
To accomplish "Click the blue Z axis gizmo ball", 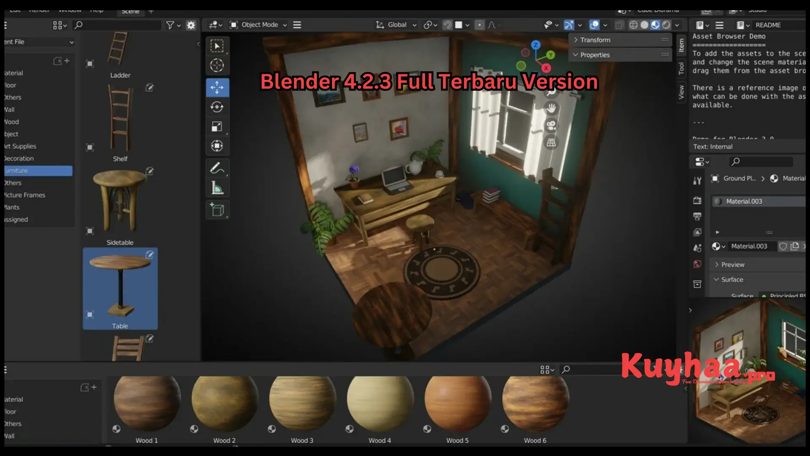I will tap(536, 45).
